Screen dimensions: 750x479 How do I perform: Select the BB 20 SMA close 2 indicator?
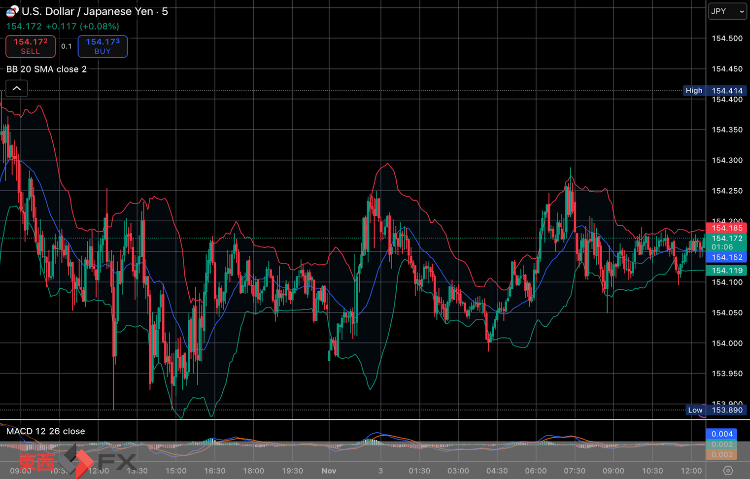pyautogui.click(x=46, y=69)
